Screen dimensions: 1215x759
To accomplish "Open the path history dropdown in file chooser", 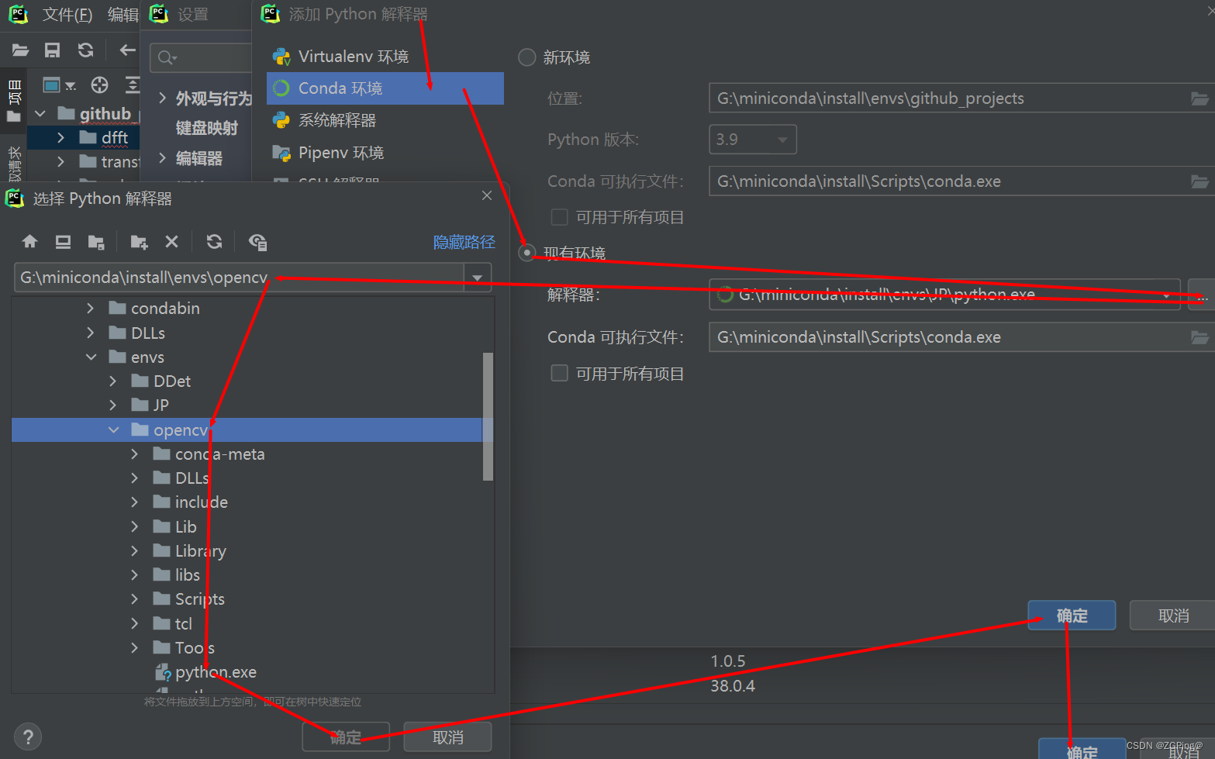I will [x=478, y=278].
